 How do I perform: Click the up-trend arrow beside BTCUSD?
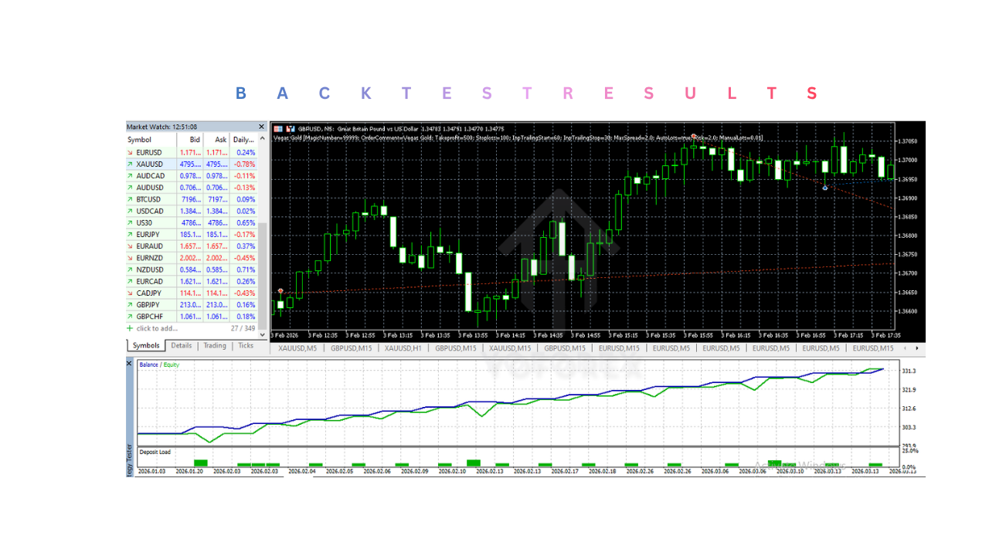pos(131,199)
